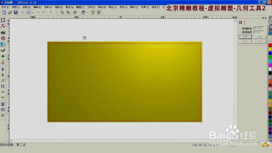Save with the floppy disk icon
This screenshot has width=272, height=153.
tap(16, 12)
